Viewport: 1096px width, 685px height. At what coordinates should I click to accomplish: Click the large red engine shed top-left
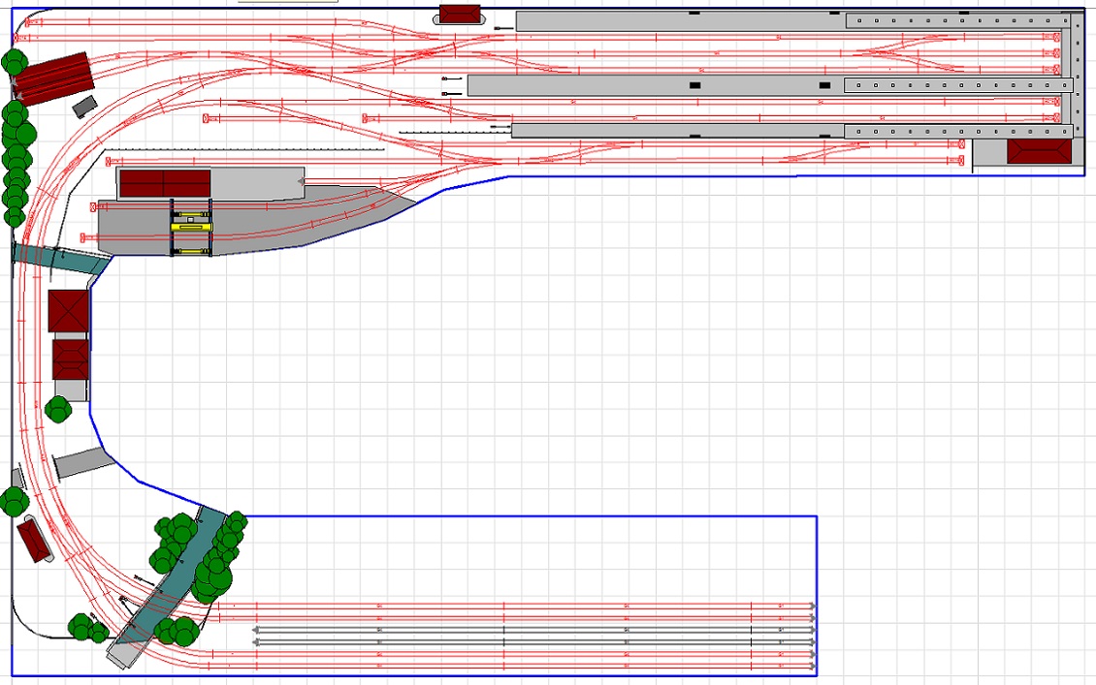(52, 78)
